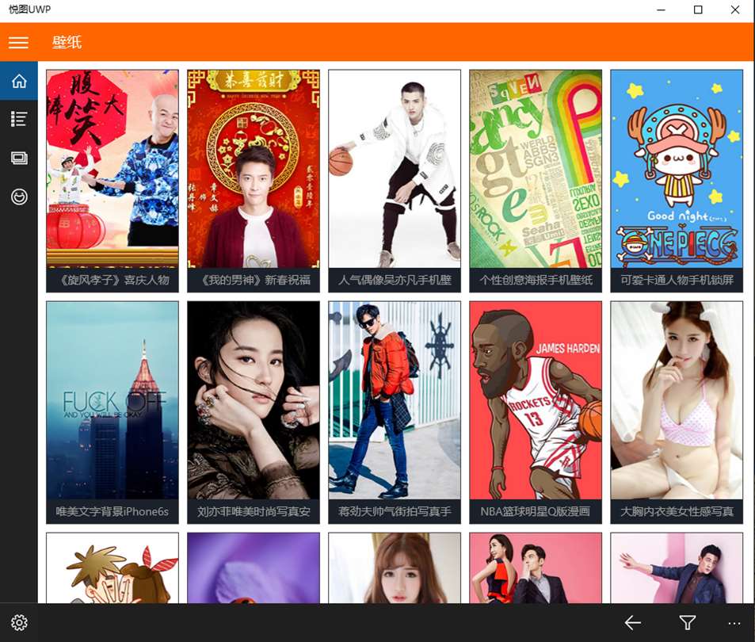Image resolution: width=755 pixels, height=642 pixels.
Task: Select the caption 《我的男神》新春祝福
Action: coord(254,280)
